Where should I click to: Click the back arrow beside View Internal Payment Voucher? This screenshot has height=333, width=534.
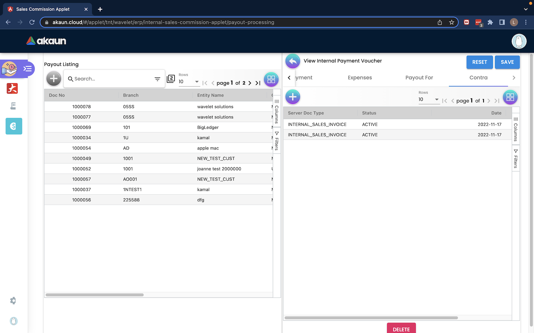[x=293, y=61]
